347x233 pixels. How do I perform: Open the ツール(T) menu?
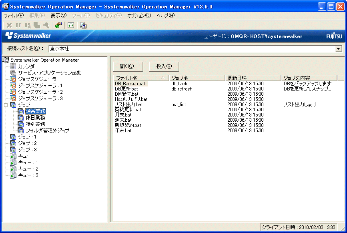[81, 16]
